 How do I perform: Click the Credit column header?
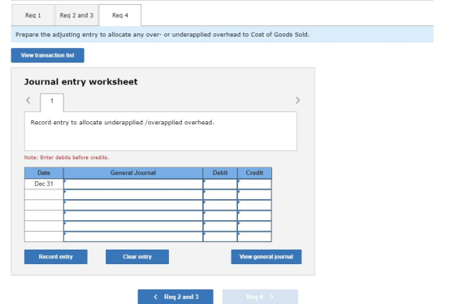tap(254, 173)
